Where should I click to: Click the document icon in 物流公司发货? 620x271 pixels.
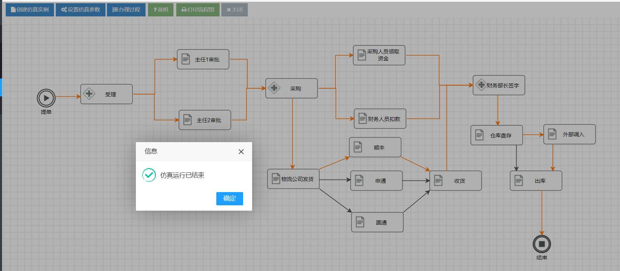[276, 179]
